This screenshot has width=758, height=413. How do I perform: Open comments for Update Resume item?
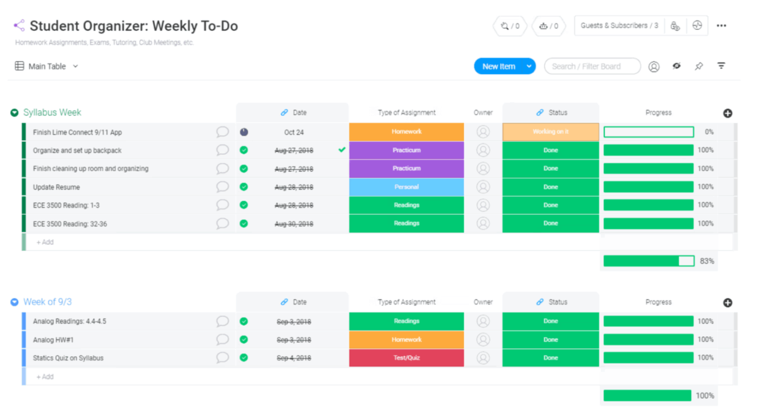tap(223, 187)
